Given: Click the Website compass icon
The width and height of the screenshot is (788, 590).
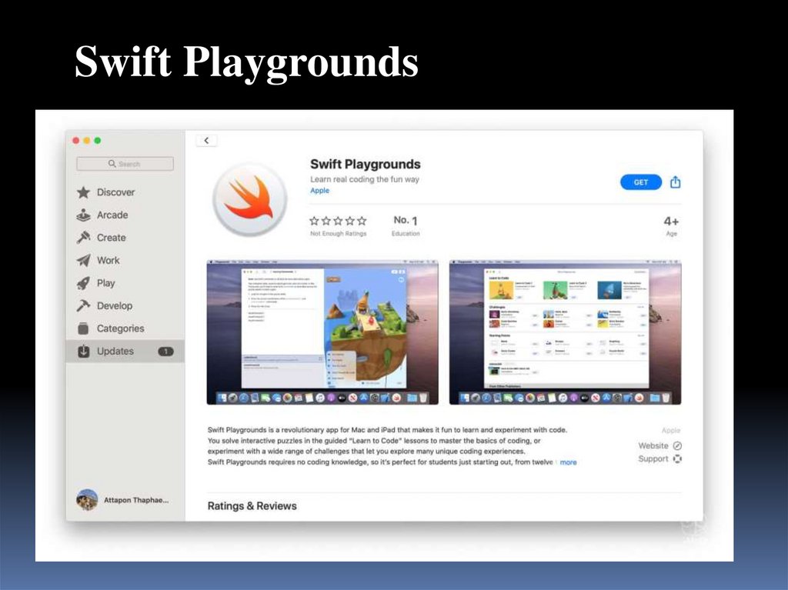Looking at the screenshot, I should [677, 445].
